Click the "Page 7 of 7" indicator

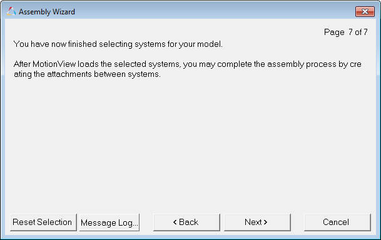(x=346, y=32)
